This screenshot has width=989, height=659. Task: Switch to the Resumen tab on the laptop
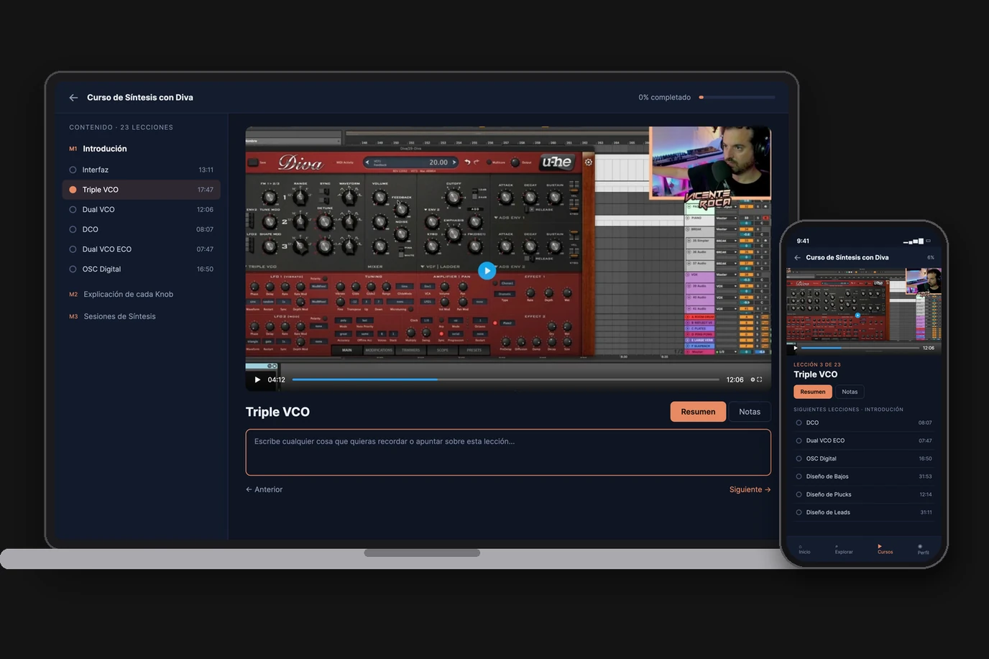click(698, 412)
